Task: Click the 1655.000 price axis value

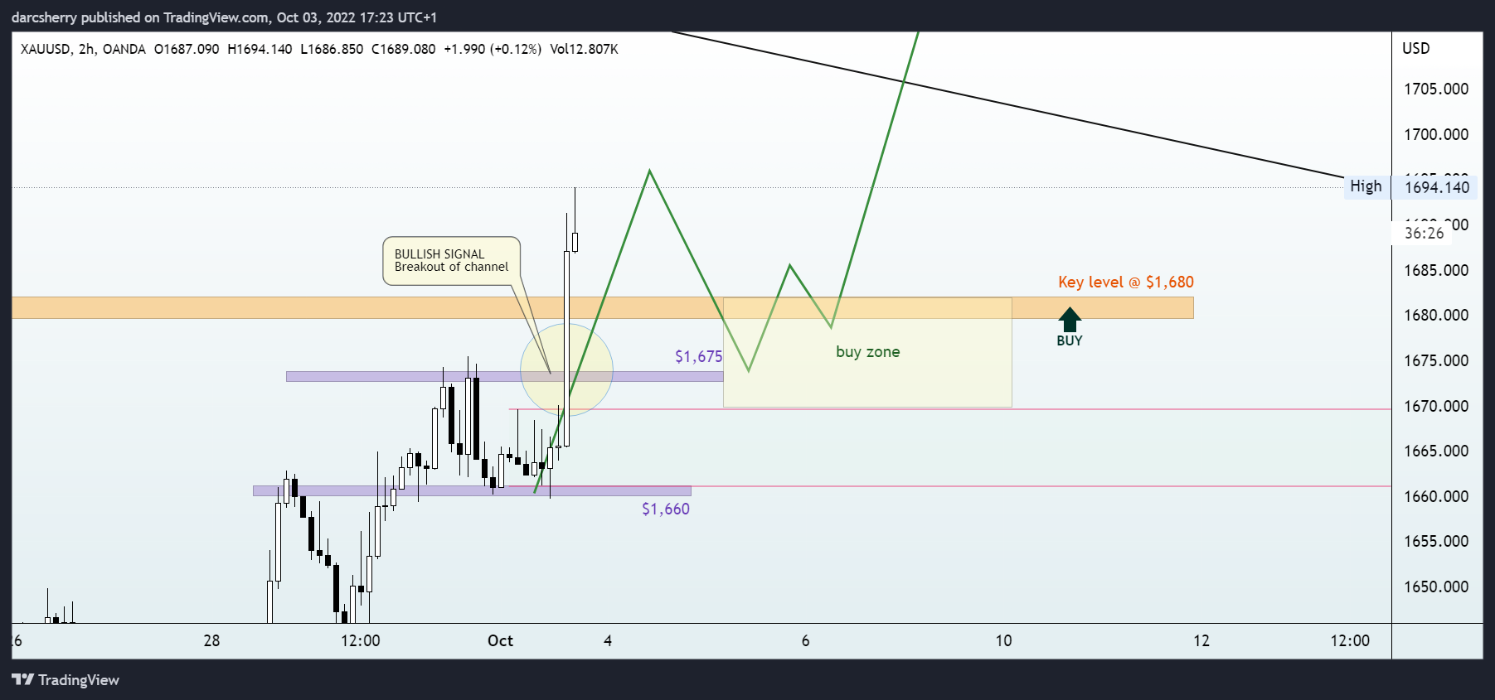Action: (1435, 541)
